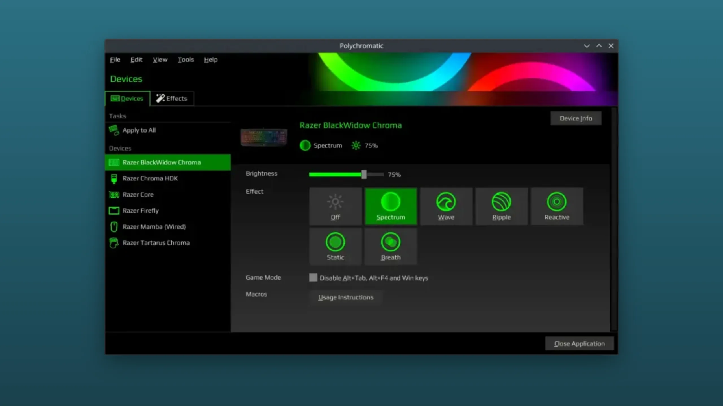Choose the Wave effect tile
The width and height of the screenshot is (723, 406).
tap(446, 206)
